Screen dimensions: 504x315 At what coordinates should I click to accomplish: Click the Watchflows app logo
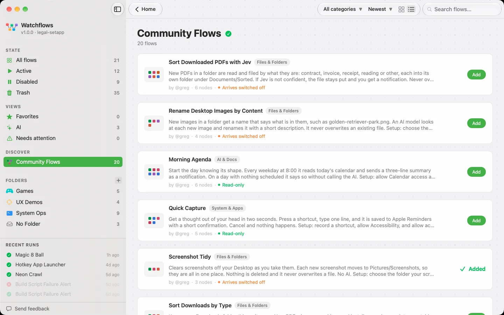pos(12,27)
